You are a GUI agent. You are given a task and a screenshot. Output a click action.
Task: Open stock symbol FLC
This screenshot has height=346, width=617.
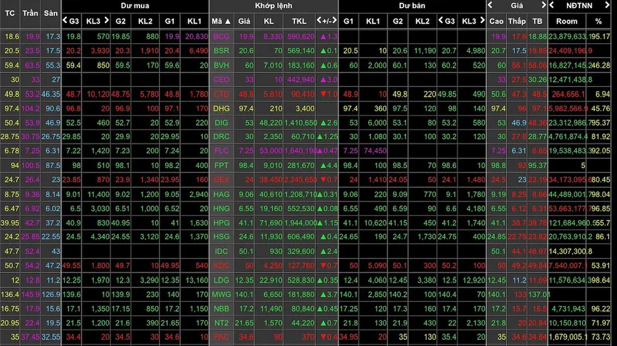point(221,151)
